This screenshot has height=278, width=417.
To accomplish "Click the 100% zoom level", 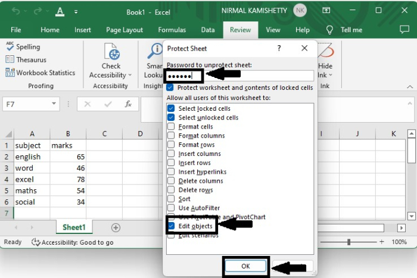I will (x=399, y=242).
